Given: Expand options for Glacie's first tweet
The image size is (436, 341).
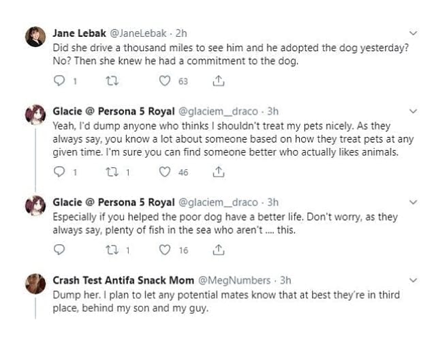Looking at the screenshot, I should (414, 110).
